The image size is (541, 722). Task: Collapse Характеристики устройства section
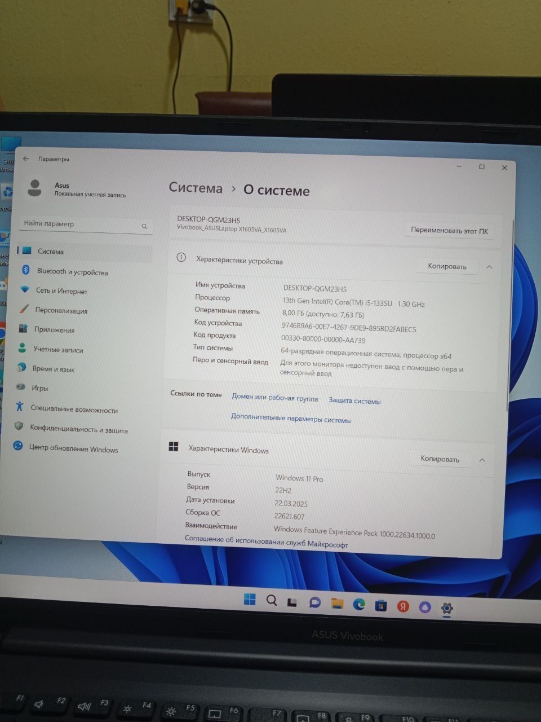(x=489, y=267)
